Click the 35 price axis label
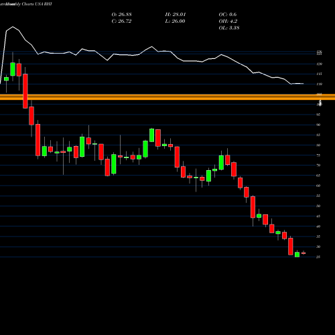This screenshot has width=335, height=335. point(319,237)
